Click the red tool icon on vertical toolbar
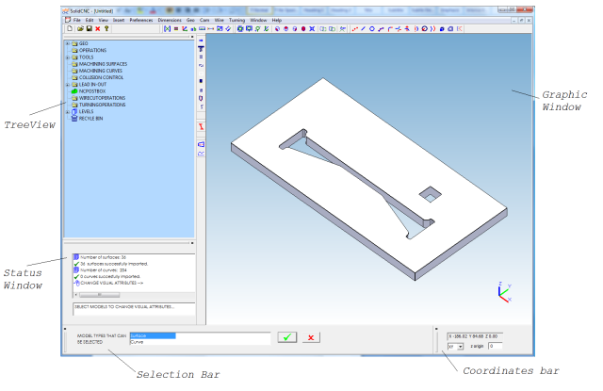603x391 pixels. coord(202,124)
